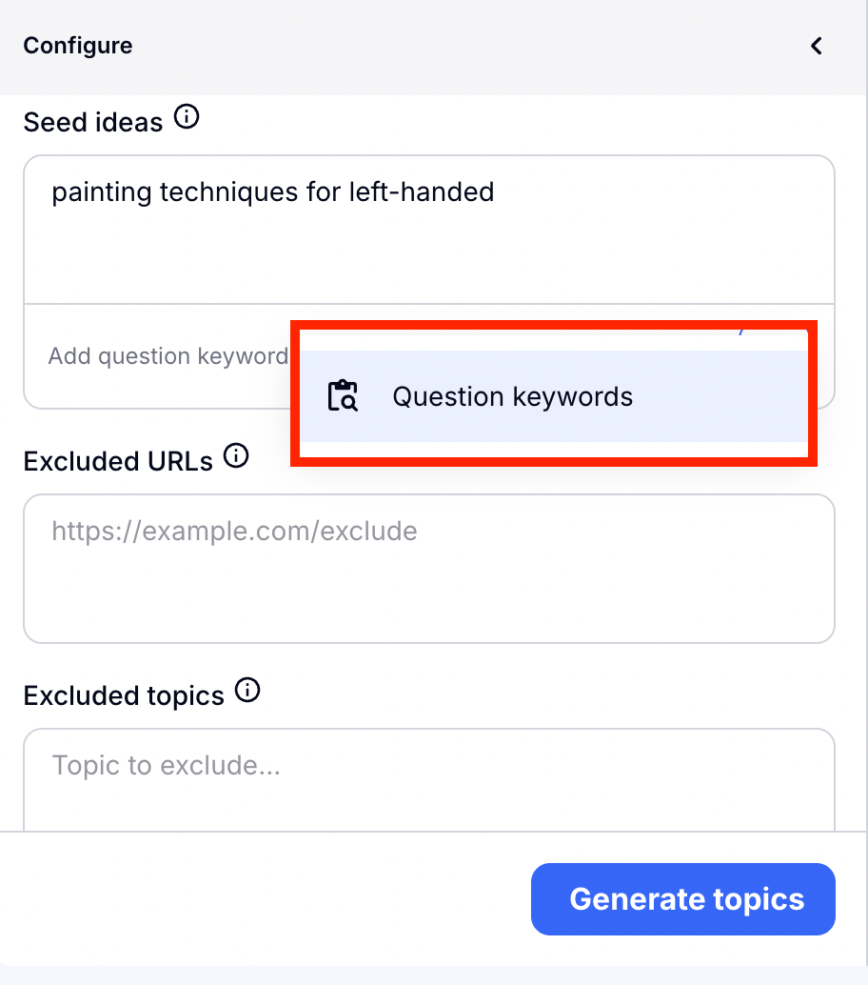Collapse the Configure panel using the chevron
Image resolution: width=868 pixels, height=985 pixels.
[x=816, y=46]
